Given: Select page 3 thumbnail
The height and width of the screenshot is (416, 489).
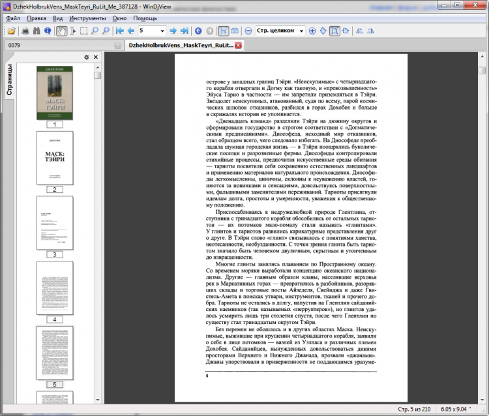Looking at the screenshot, I should coord(54,222).
